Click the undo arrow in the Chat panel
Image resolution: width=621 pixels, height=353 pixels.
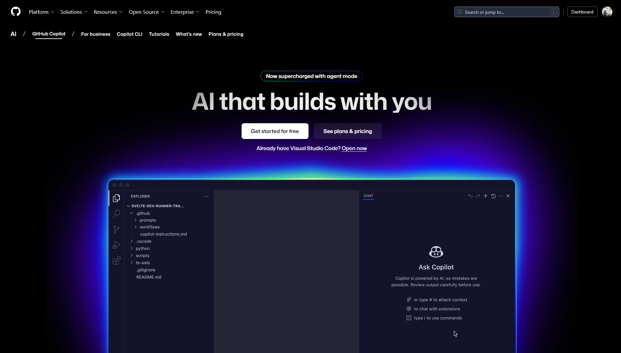click(469, 196)
